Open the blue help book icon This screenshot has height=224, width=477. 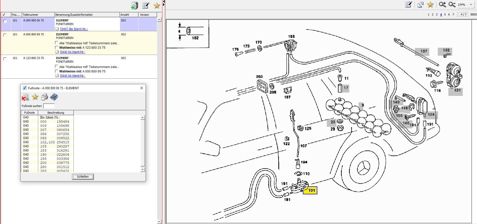[x=54, y=97]
